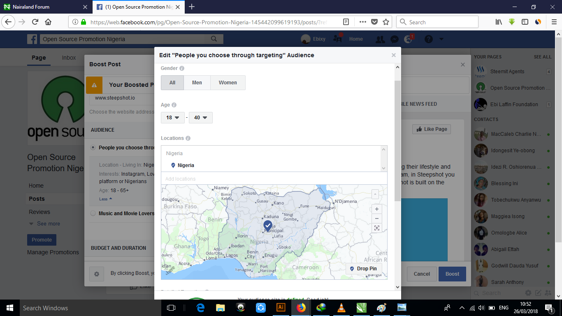
Task: Zoom in on the map
Action: tap(376, 209)
